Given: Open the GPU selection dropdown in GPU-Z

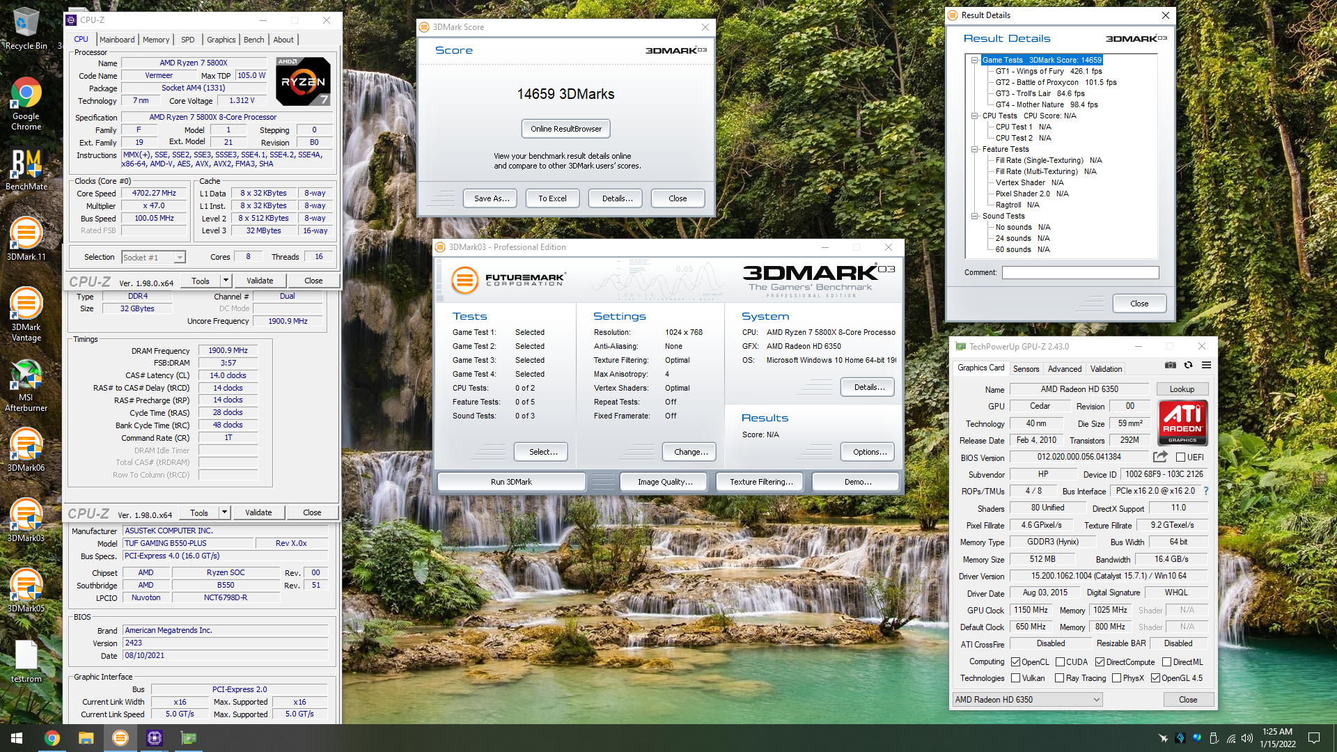Looking at the screenshot, I should point(1028,700).
